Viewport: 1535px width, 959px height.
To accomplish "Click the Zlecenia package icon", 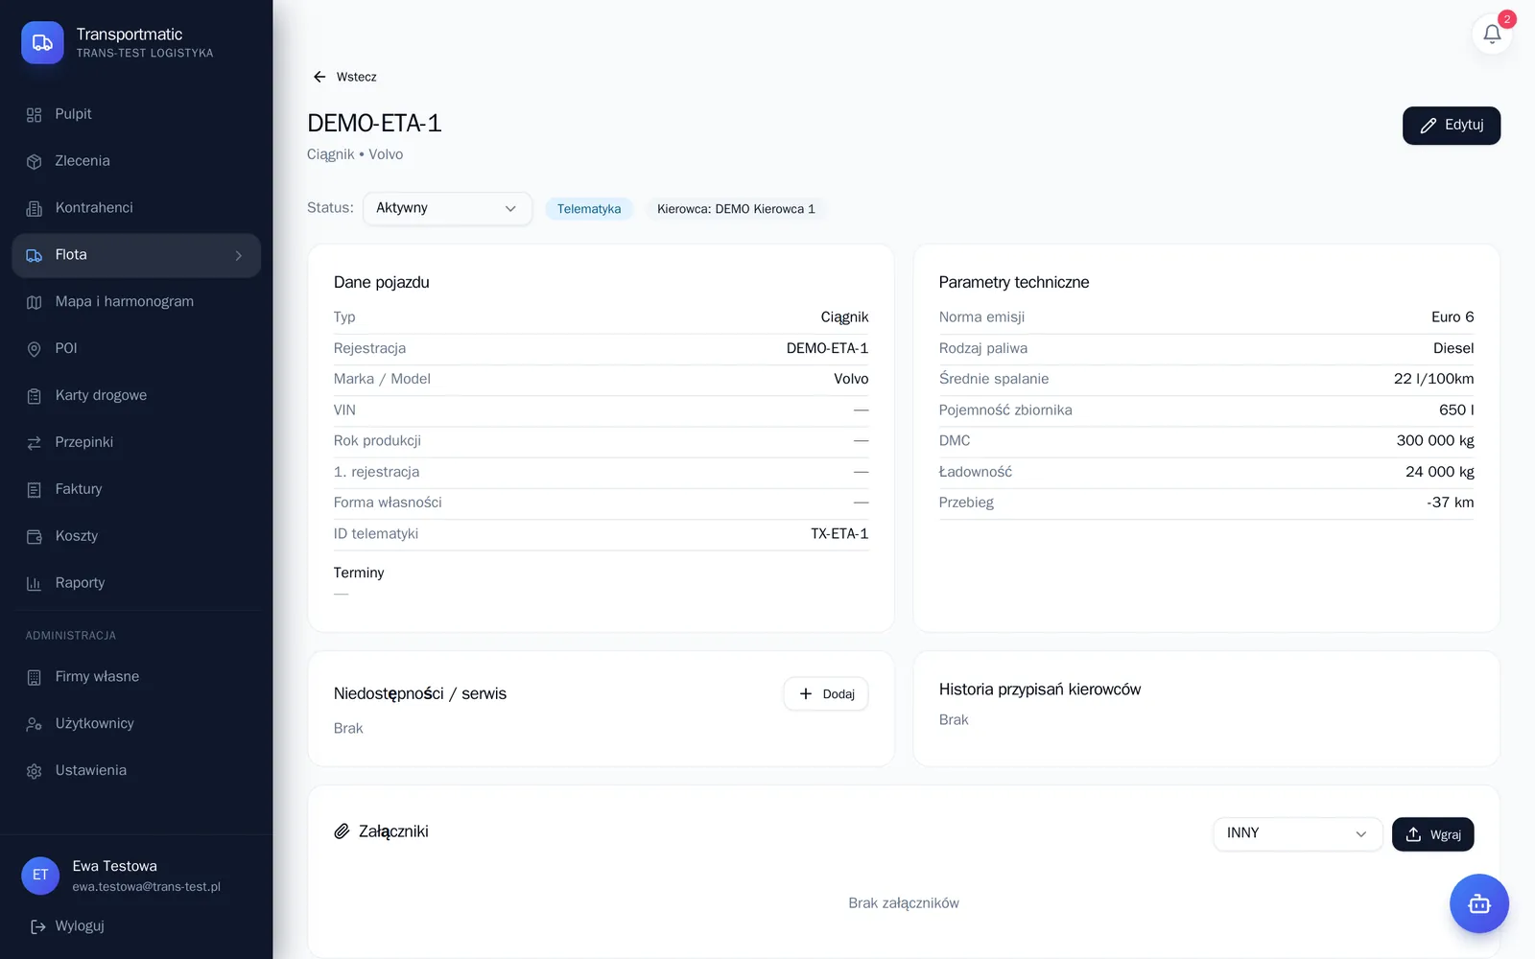I will tap(35, 162).
